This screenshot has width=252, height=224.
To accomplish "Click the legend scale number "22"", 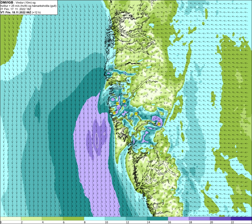I will pyautogui.click(x=232, y=222).
